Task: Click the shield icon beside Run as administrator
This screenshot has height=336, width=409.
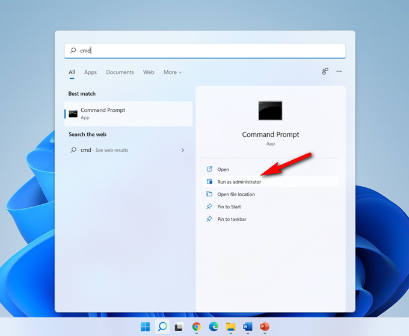Action: pyautogui.click(x=209, y=181)
